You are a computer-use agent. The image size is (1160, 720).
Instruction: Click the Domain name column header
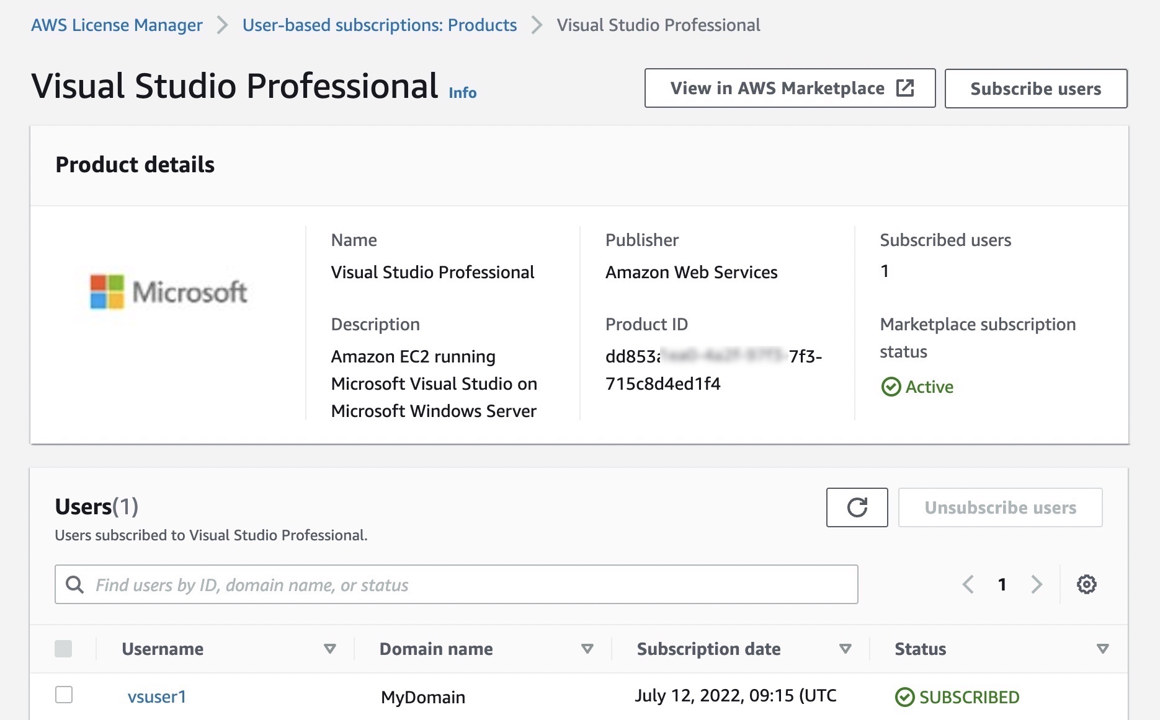click(436, 649)
